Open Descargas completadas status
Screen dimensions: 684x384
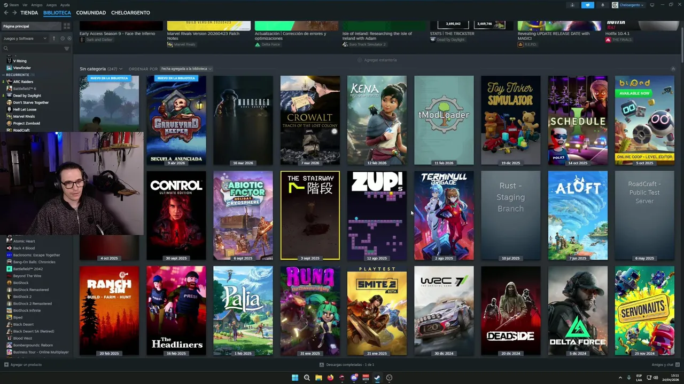pyautogui.click(x=347, y=365)
